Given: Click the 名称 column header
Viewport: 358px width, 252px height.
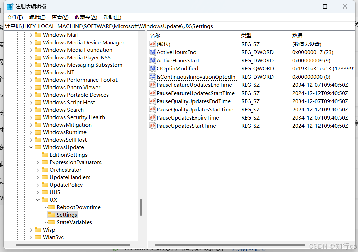Looking at the screenshot, I should point(193,36).
